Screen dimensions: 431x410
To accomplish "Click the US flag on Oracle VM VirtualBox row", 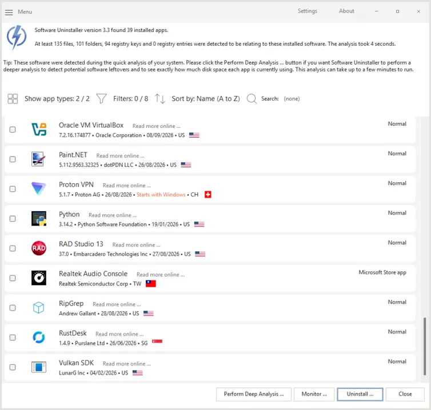I will pos(194,135).
